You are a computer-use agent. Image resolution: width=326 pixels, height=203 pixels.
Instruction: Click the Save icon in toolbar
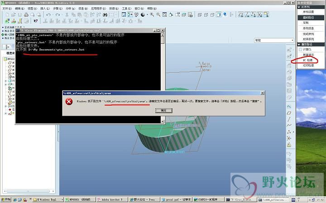tap(20, 15)
